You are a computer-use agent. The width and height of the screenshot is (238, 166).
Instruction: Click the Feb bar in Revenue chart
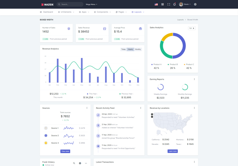58,71
